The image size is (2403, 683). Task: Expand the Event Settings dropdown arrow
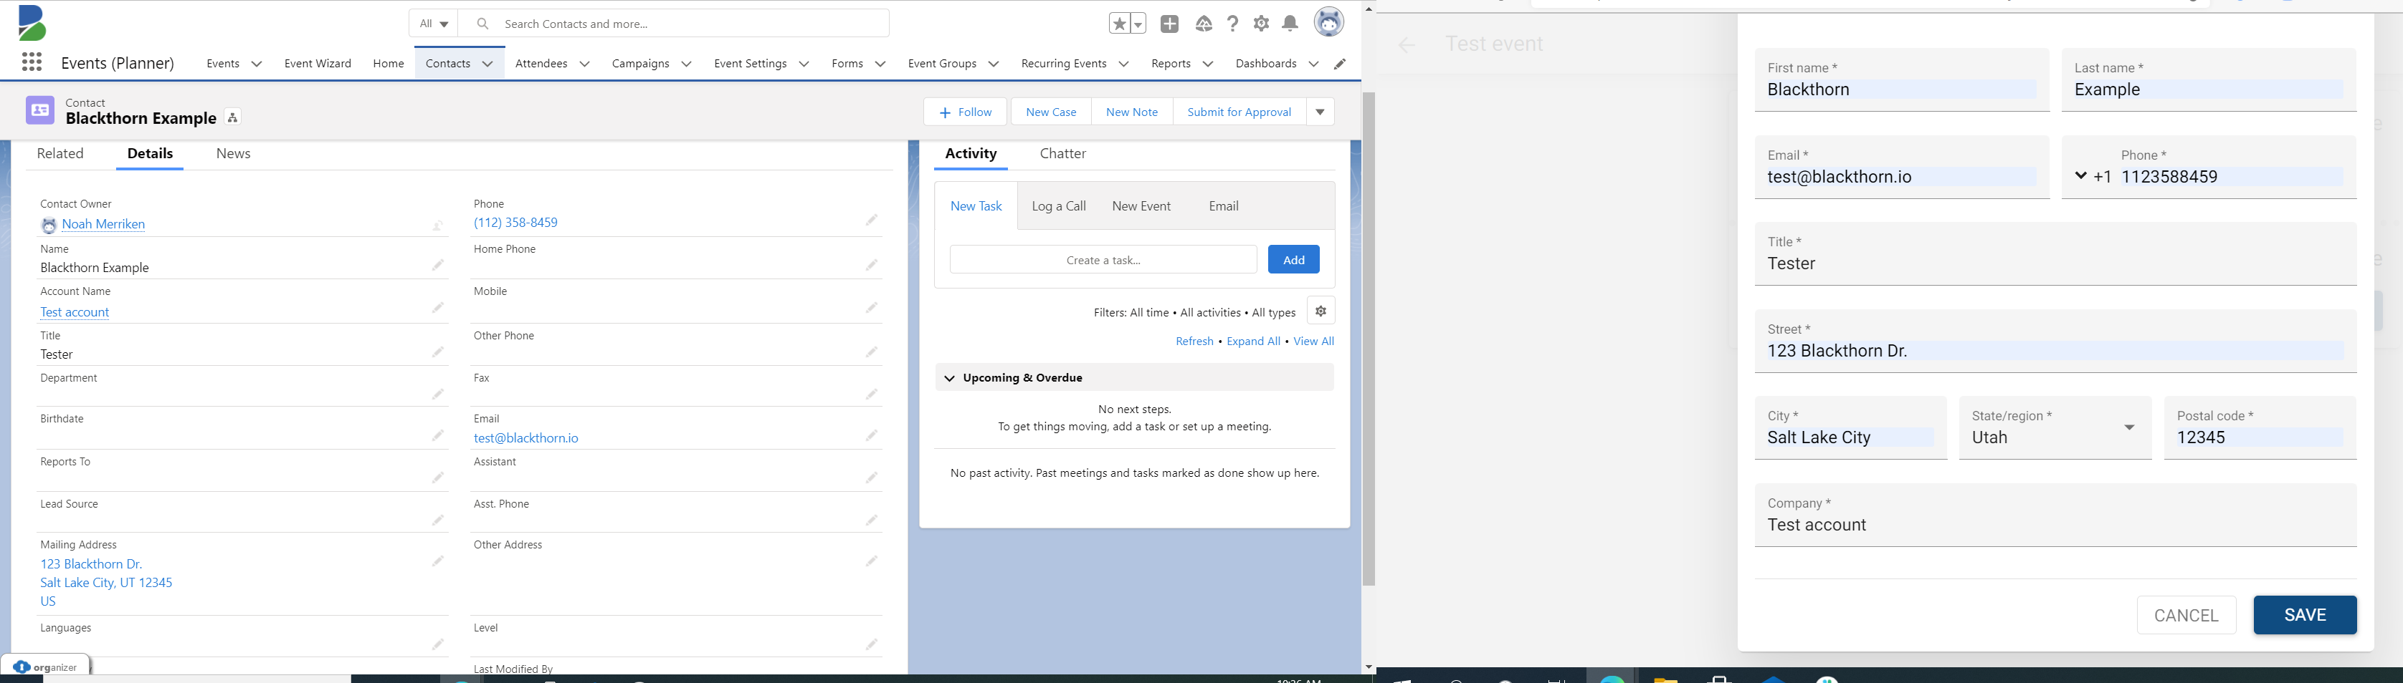point(803,64)
